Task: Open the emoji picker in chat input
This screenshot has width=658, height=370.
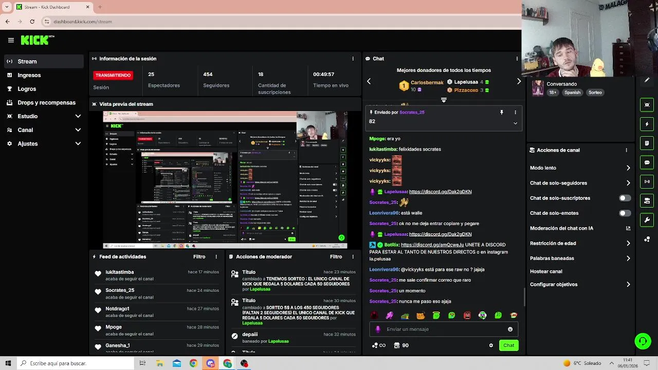Action: [510, 329]
